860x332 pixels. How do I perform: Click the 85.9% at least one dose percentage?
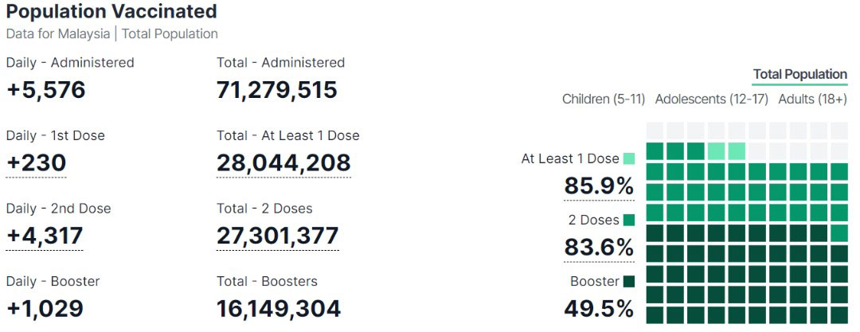click(599, 186)
